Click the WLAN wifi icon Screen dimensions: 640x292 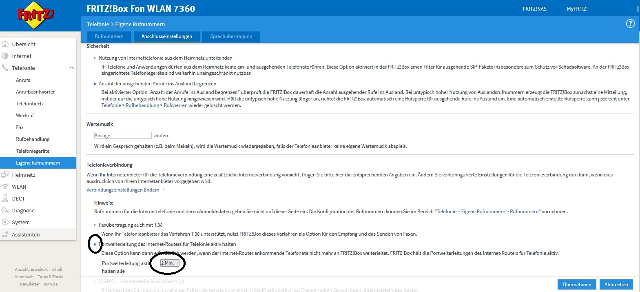5,187
